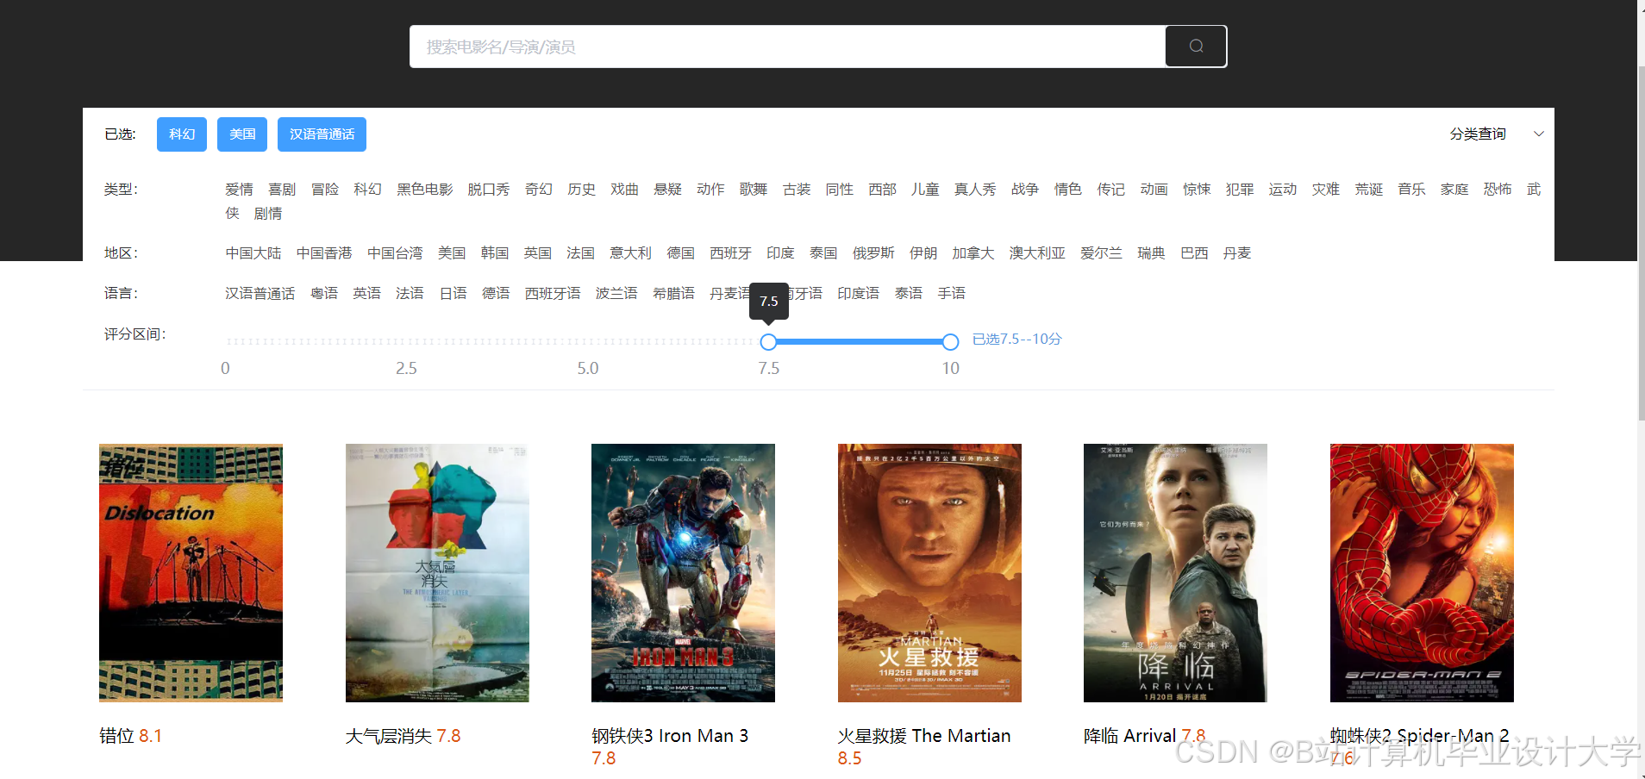Select genre 犯罪
Screen dimensions: 1645x779
(x=1240, y=190)
